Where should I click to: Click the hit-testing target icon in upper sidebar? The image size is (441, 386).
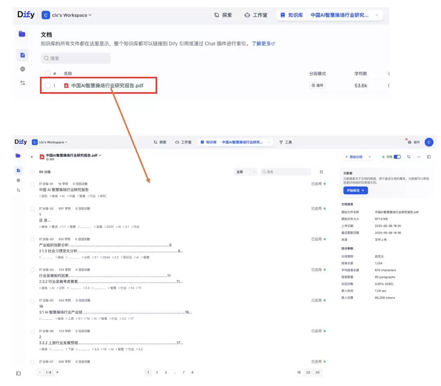(x=23, y=69)
